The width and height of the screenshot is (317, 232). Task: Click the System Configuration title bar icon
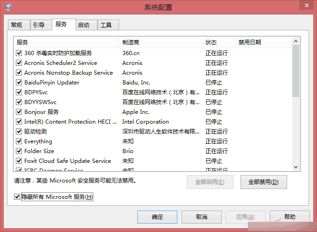pyautogui.click(x=8, y=7)
